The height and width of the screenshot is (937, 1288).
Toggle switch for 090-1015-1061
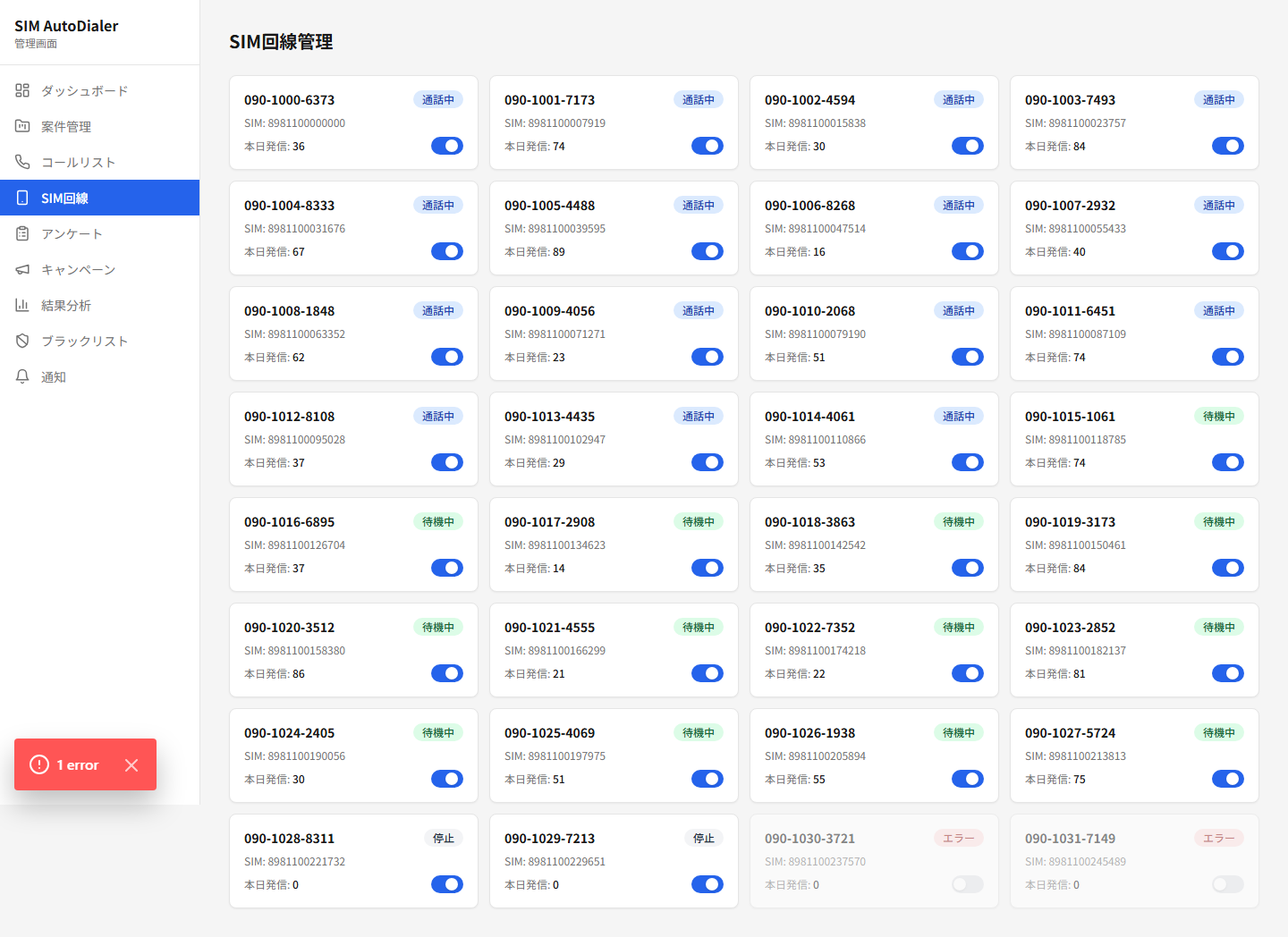tap(1228, 462)
